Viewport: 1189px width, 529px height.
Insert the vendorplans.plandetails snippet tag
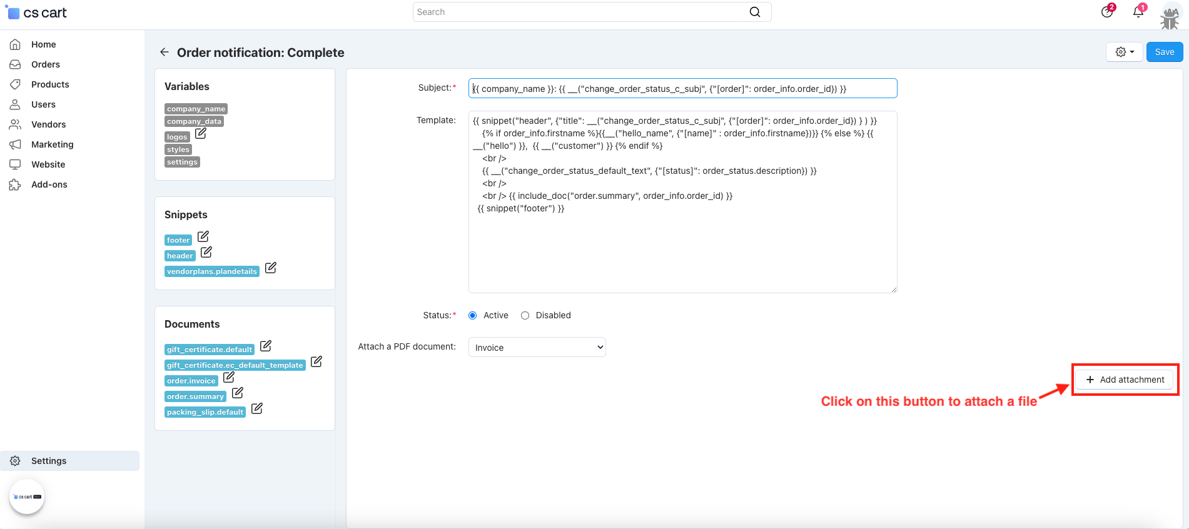(x=212, y=271)
